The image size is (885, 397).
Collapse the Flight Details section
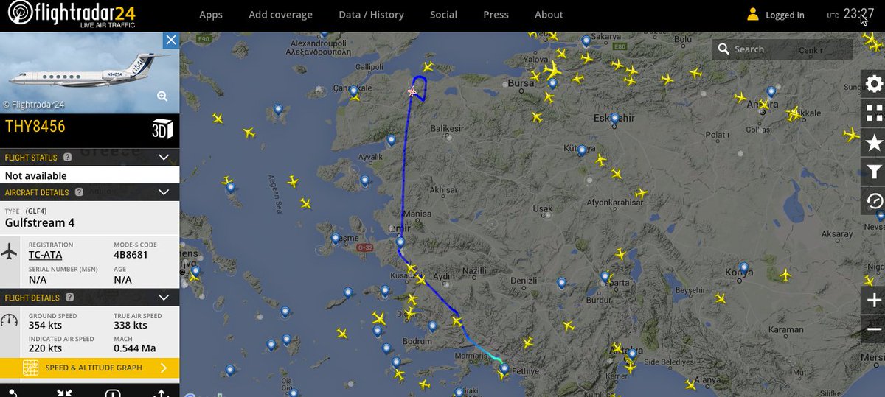point(164,298)
